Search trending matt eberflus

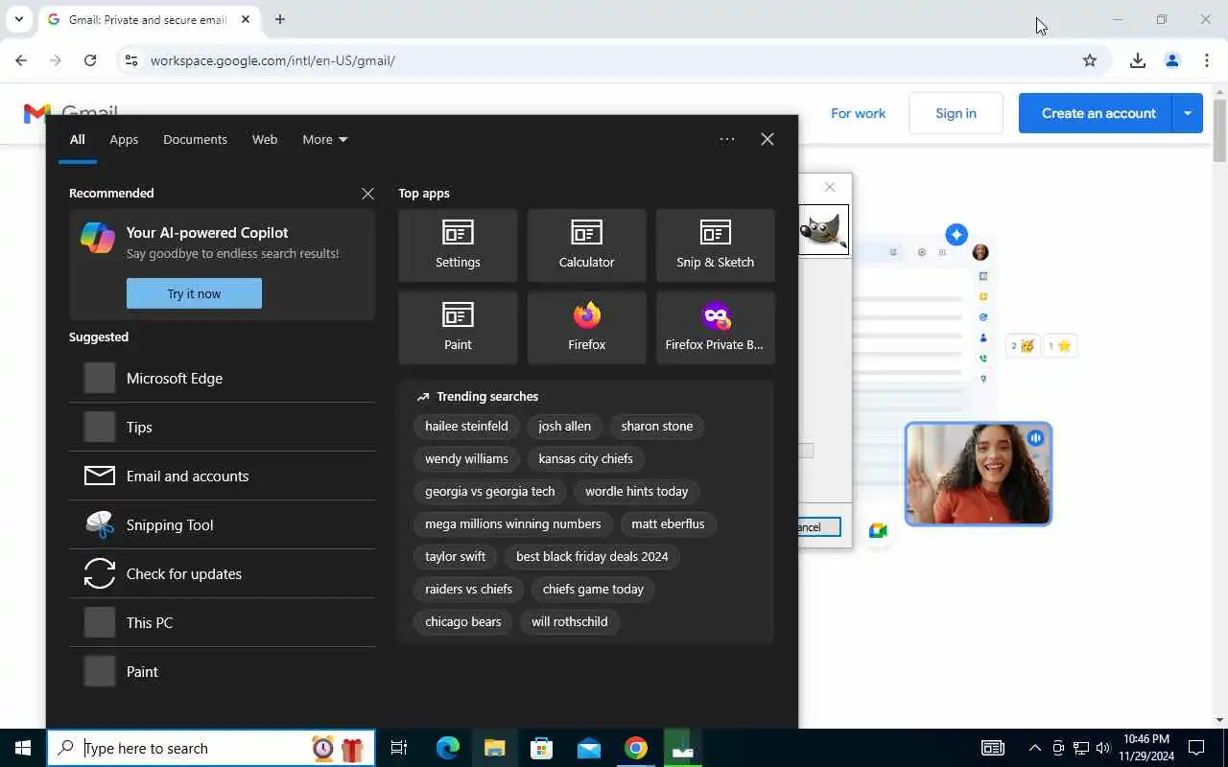coord(668,523)
